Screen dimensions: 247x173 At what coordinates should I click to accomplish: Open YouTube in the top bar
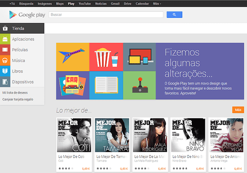click(85, 4)
